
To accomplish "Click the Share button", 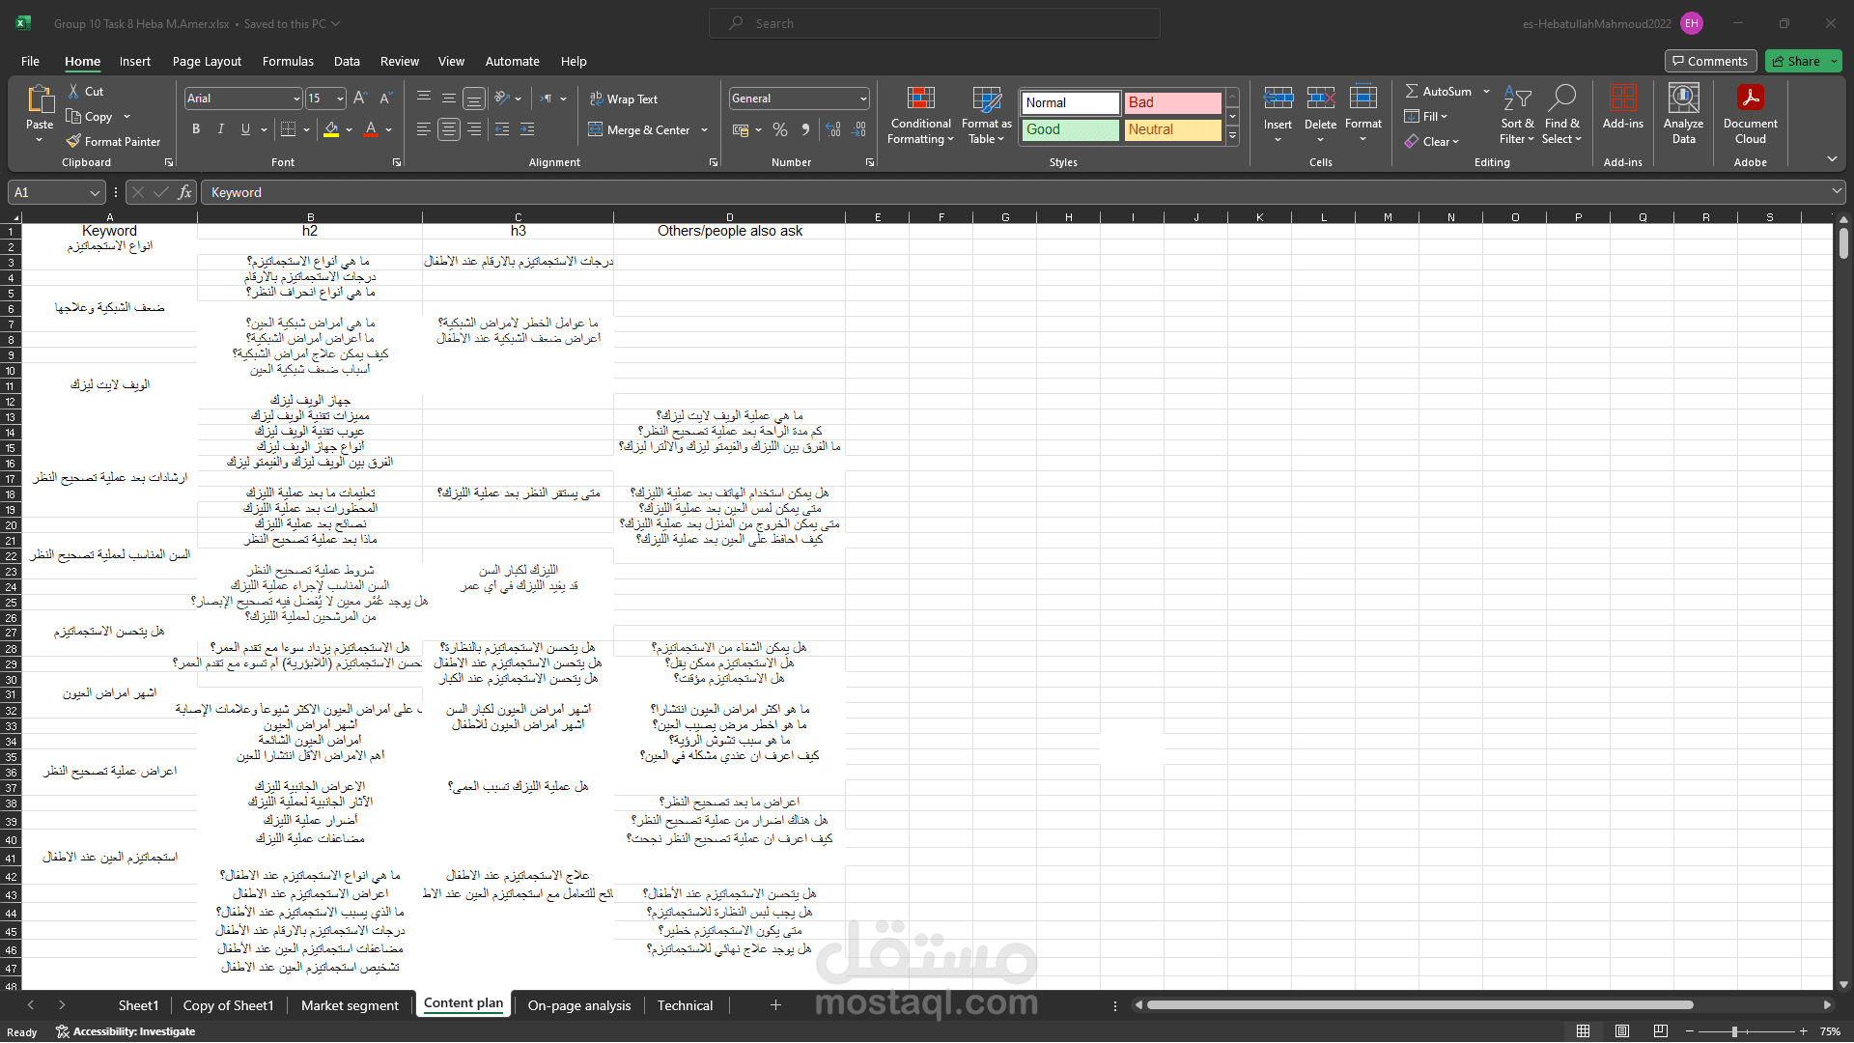I will point(1803,61).
